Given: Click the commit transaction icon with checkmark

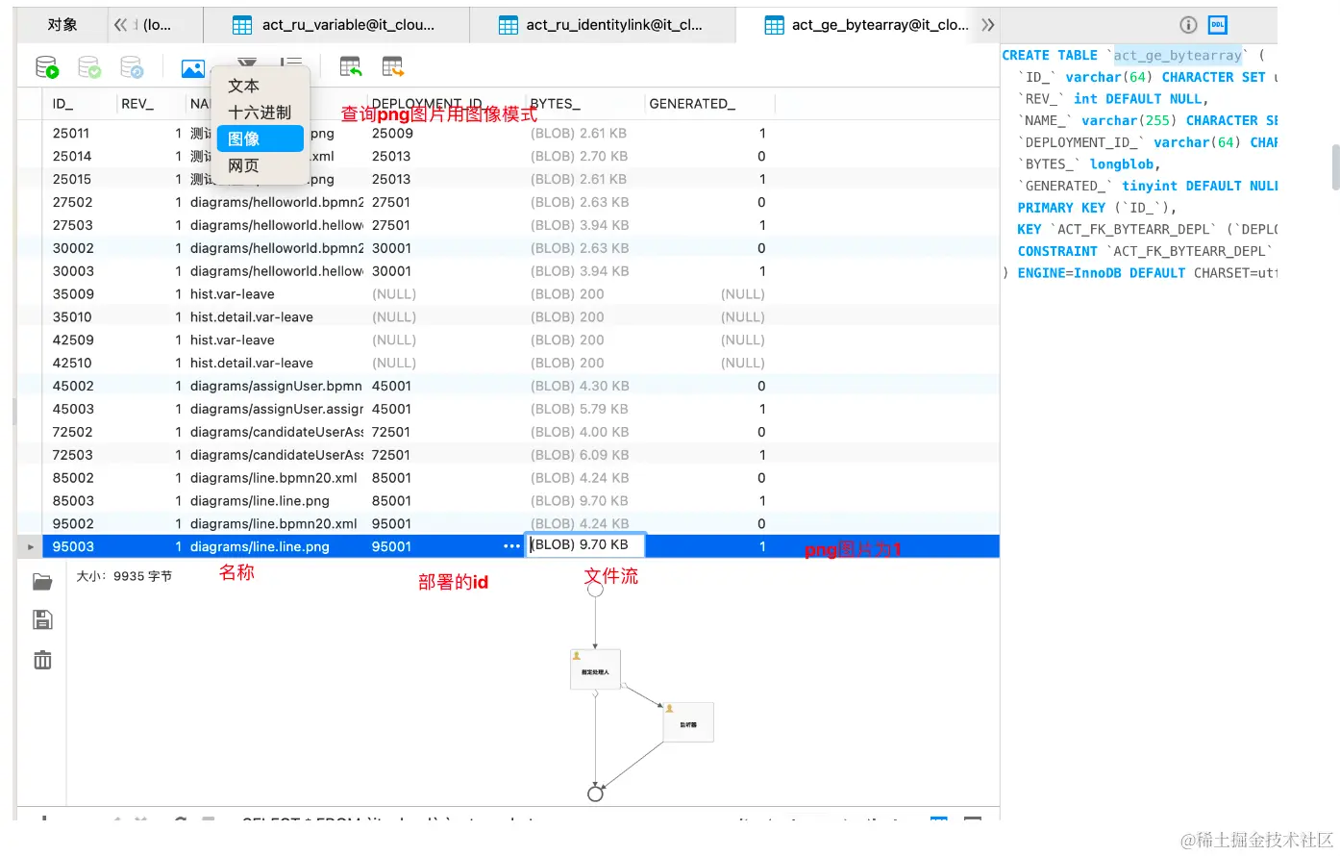Looking at the screenshot, I should pos(89,67).
